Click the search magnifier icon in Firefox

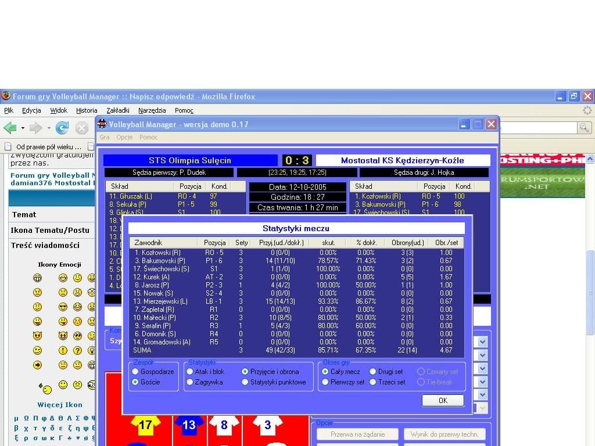coord(584,128)
